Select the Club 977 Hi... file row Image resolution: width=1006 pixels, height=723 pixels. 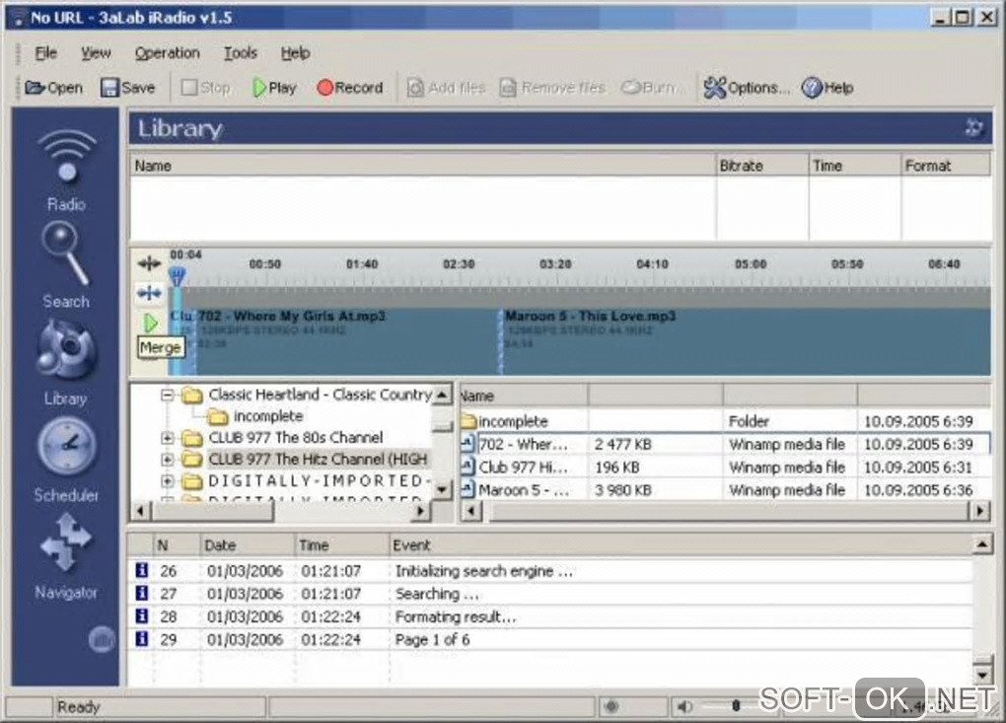click(x=725, y=467)
